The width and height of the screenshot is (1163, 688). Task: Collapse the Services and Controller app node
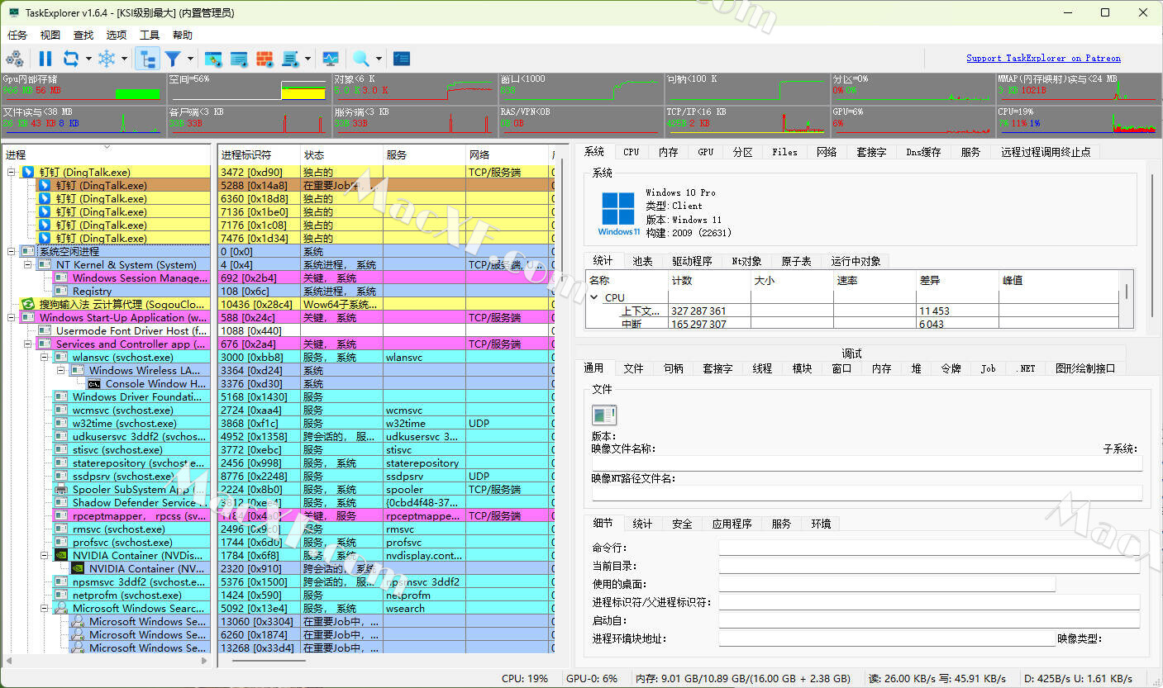[x=28, y=344]
